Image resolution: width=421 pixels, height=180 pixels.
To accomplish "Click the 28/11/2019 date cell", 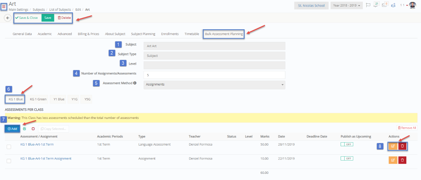I will pos(286,144).
